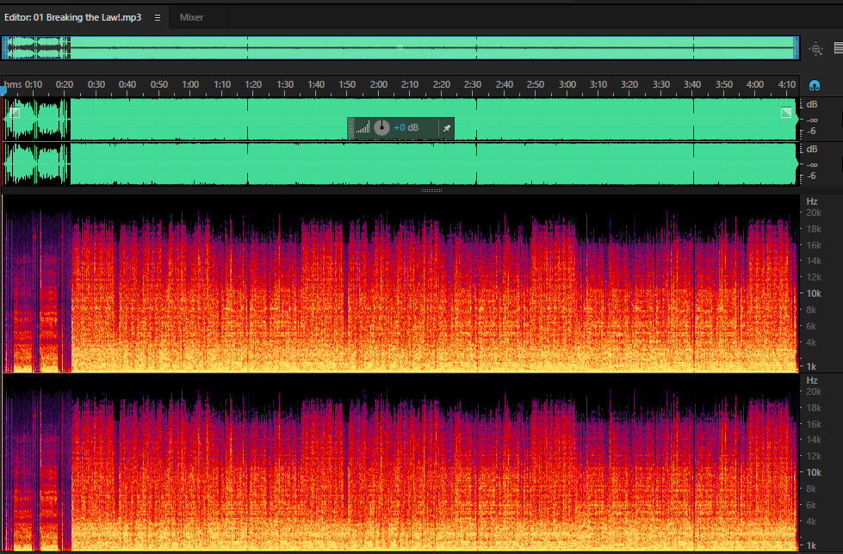Screen dimensions: 843x554
Task: Click the Hz label of the upper spectrogram scale
Action: (x=812, y=201)
